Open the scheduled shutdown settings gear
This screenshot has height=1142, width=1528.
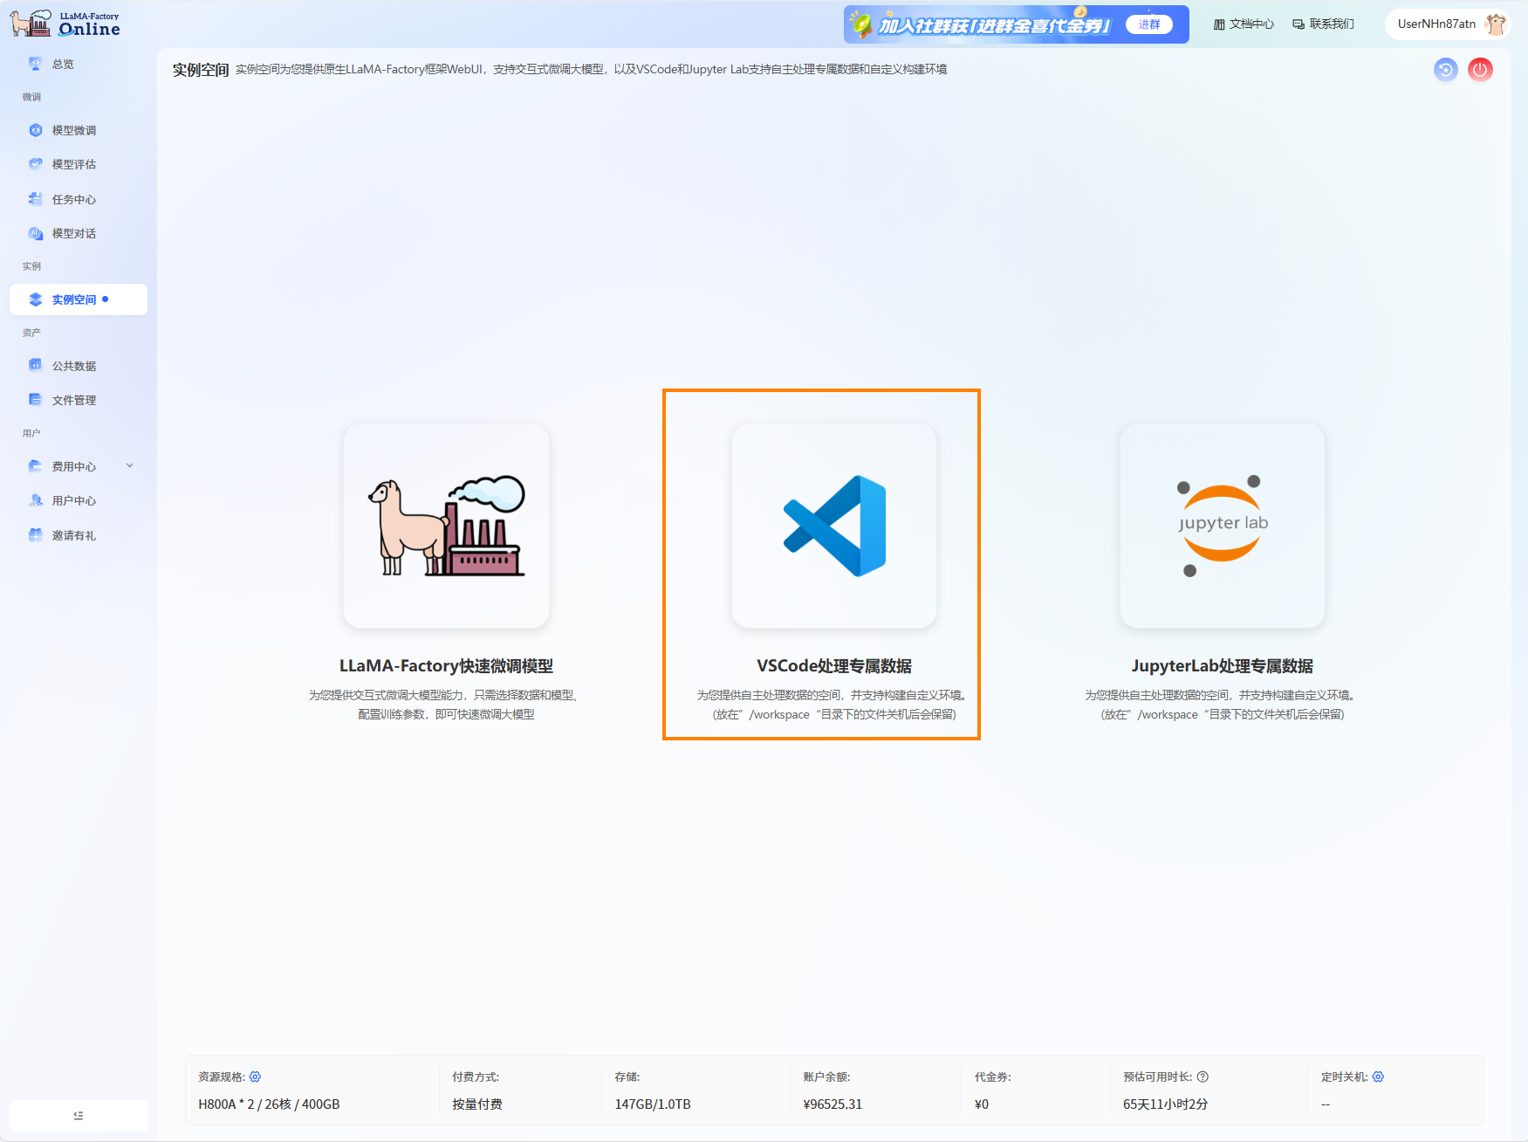coord(1378,1077)
